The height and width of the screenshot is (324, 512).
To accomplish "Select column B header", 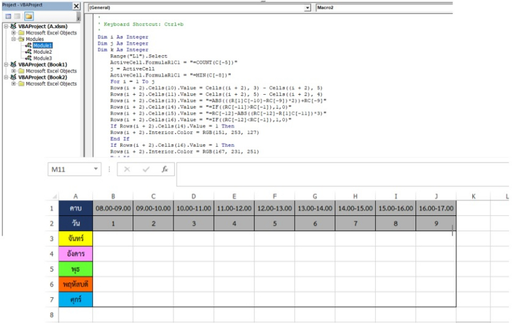I will coord(113,197).
